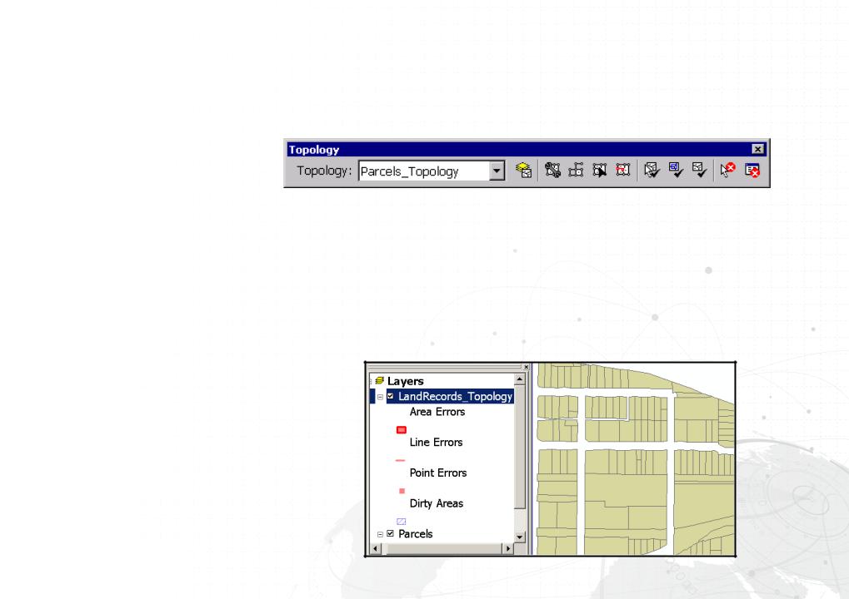Click the Line Errors pink line symbol

400,461
